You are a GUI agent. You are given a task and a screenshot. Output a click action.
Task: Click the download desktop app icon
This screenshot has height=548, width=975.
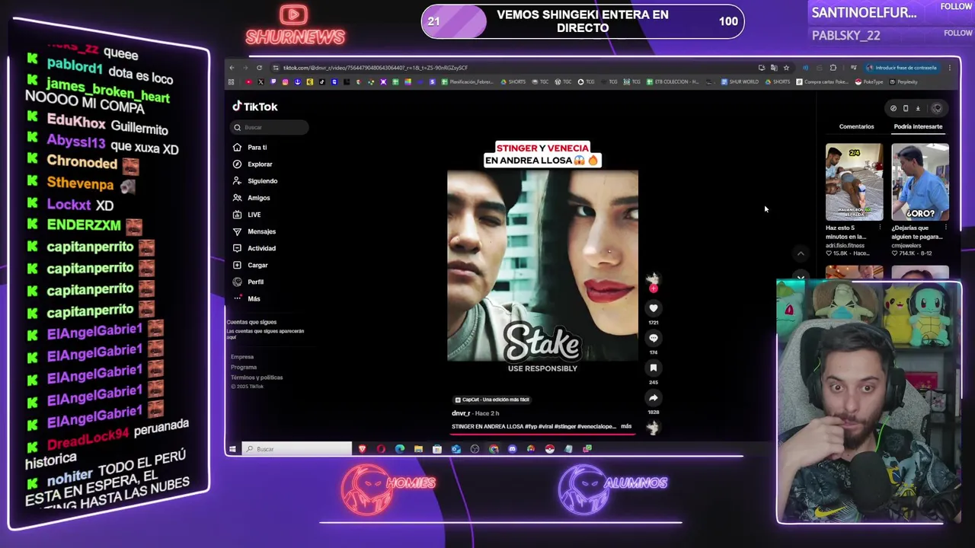click(x=918, y=108)
